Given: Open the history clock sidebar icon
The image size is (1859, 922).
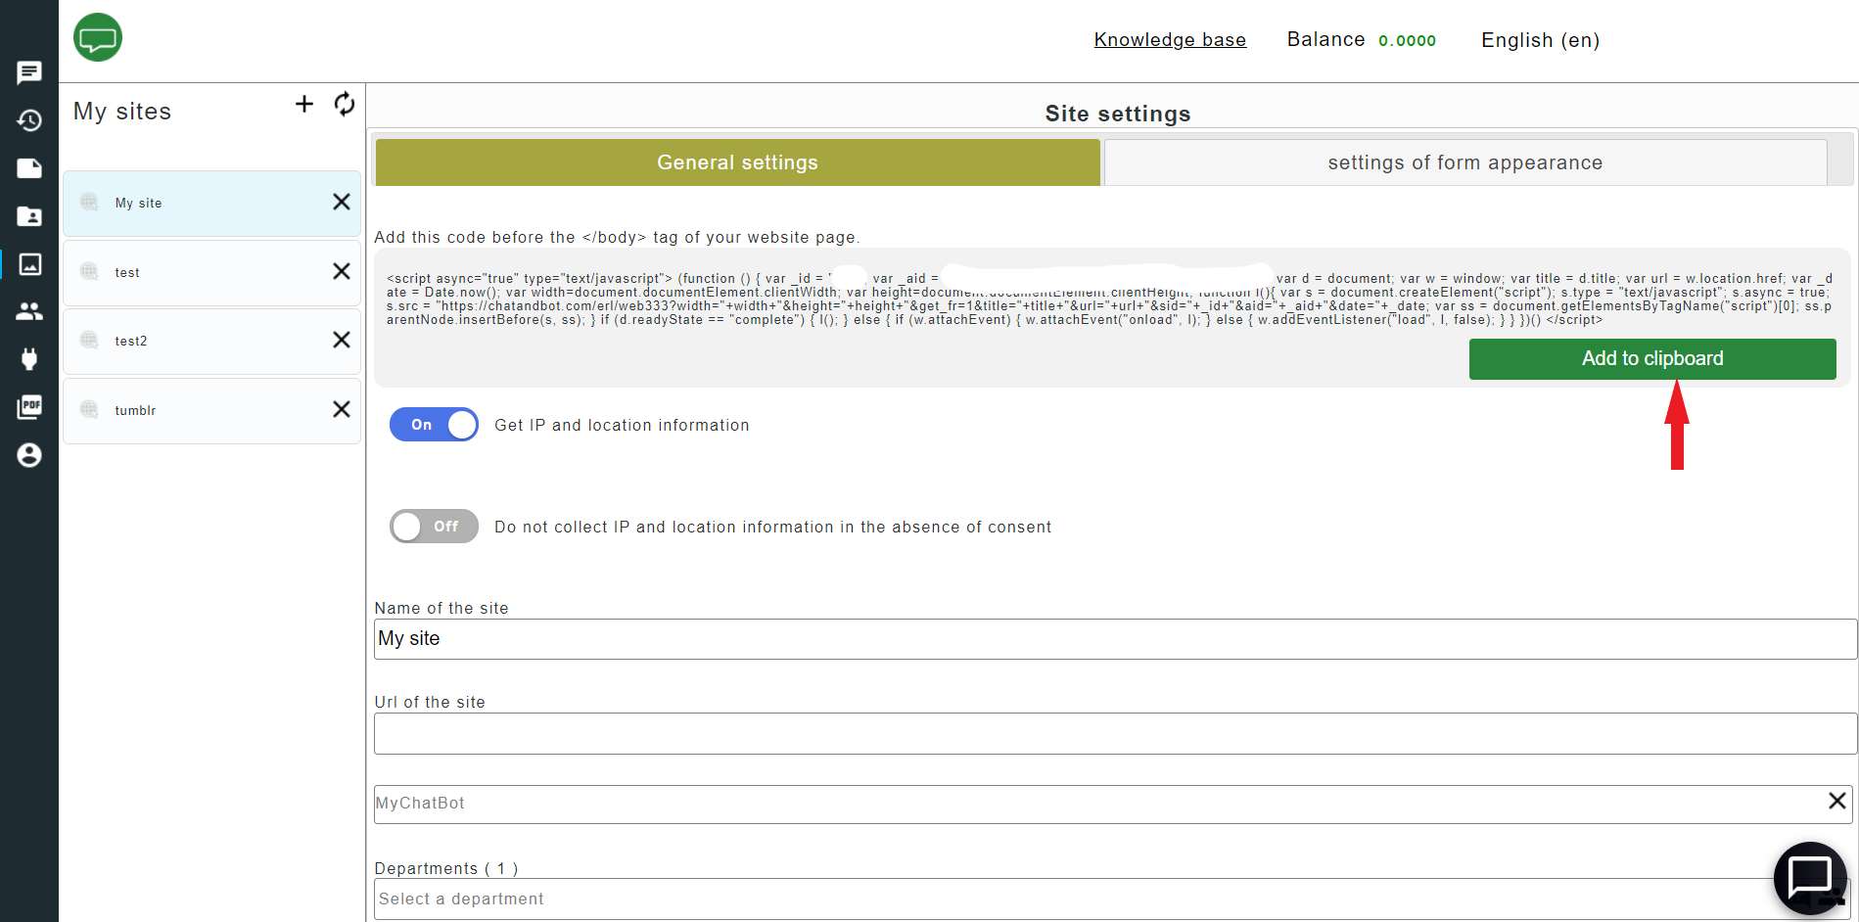Looking at the screenshot, I should 29,120.
